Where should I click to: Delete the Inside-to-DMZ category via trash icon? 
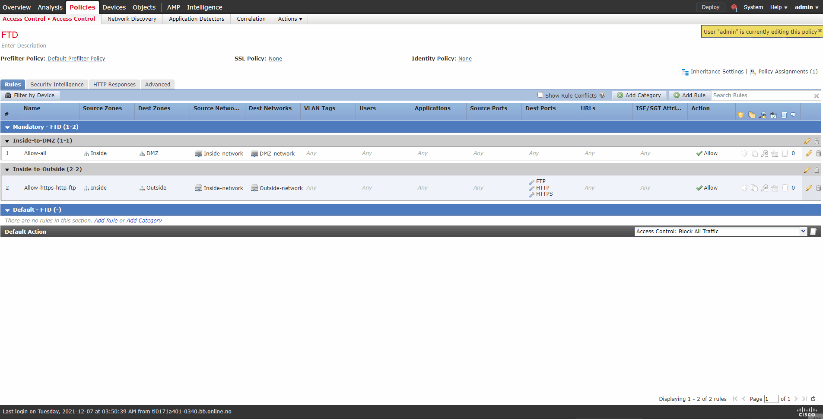(x=817, y=141)
